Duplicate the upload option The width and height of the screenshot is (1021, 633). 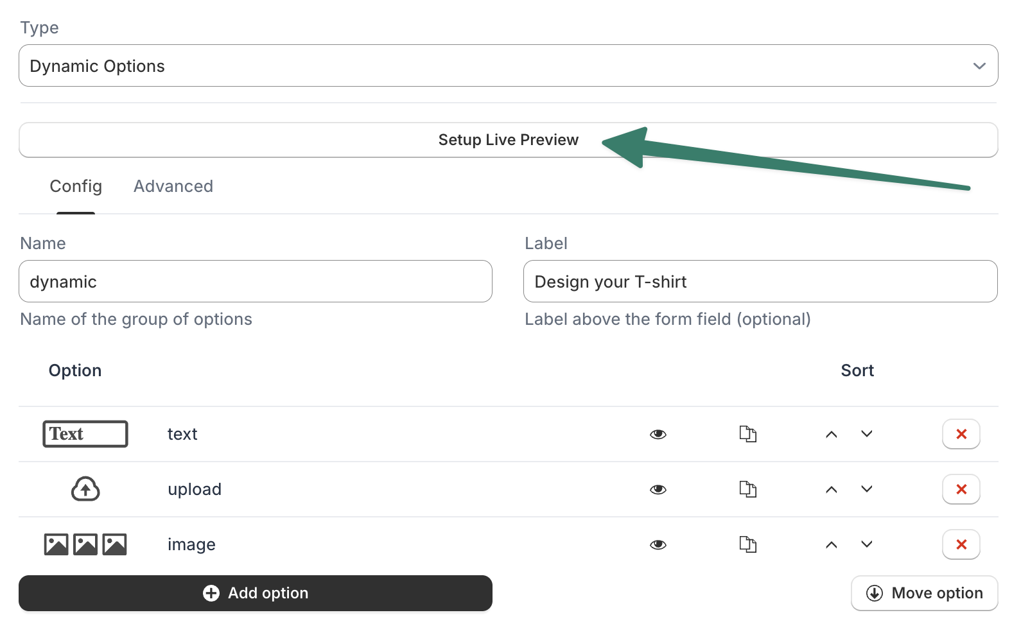747,489
